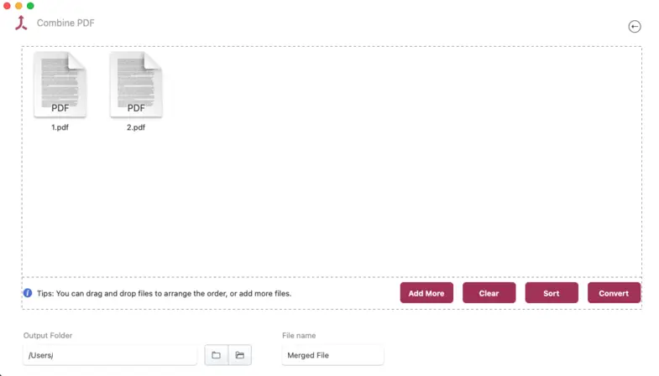Screen dimensions: 659x376
Task: Click the 1.pdf filename label
Action: click(60, 128)
